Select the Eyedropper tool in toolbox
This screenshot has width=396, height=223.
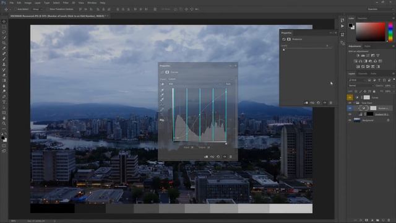4,48
